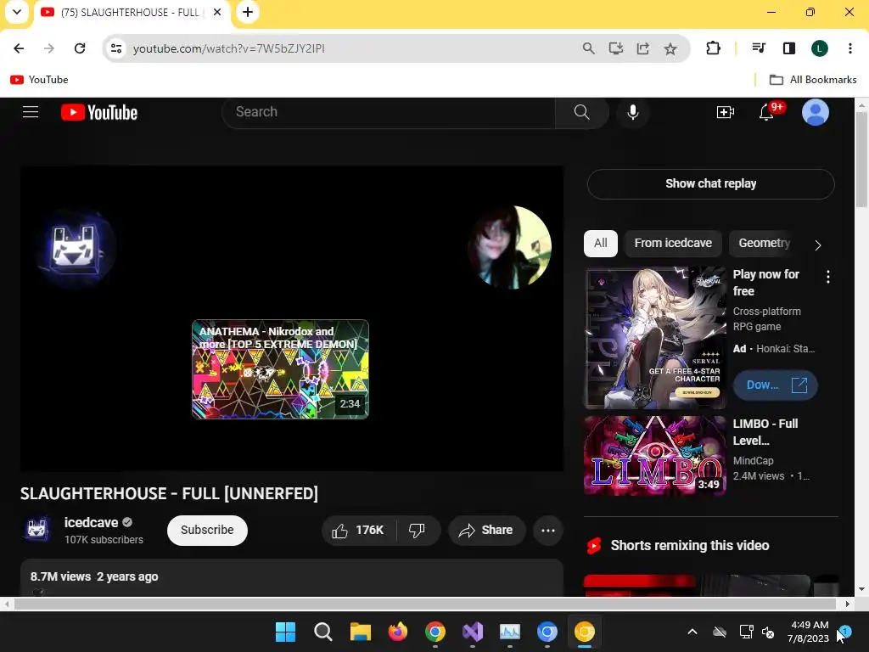The image size is (869, 652).
Task: Open the ANATHEMA end-screen video card
Action: 280,369
